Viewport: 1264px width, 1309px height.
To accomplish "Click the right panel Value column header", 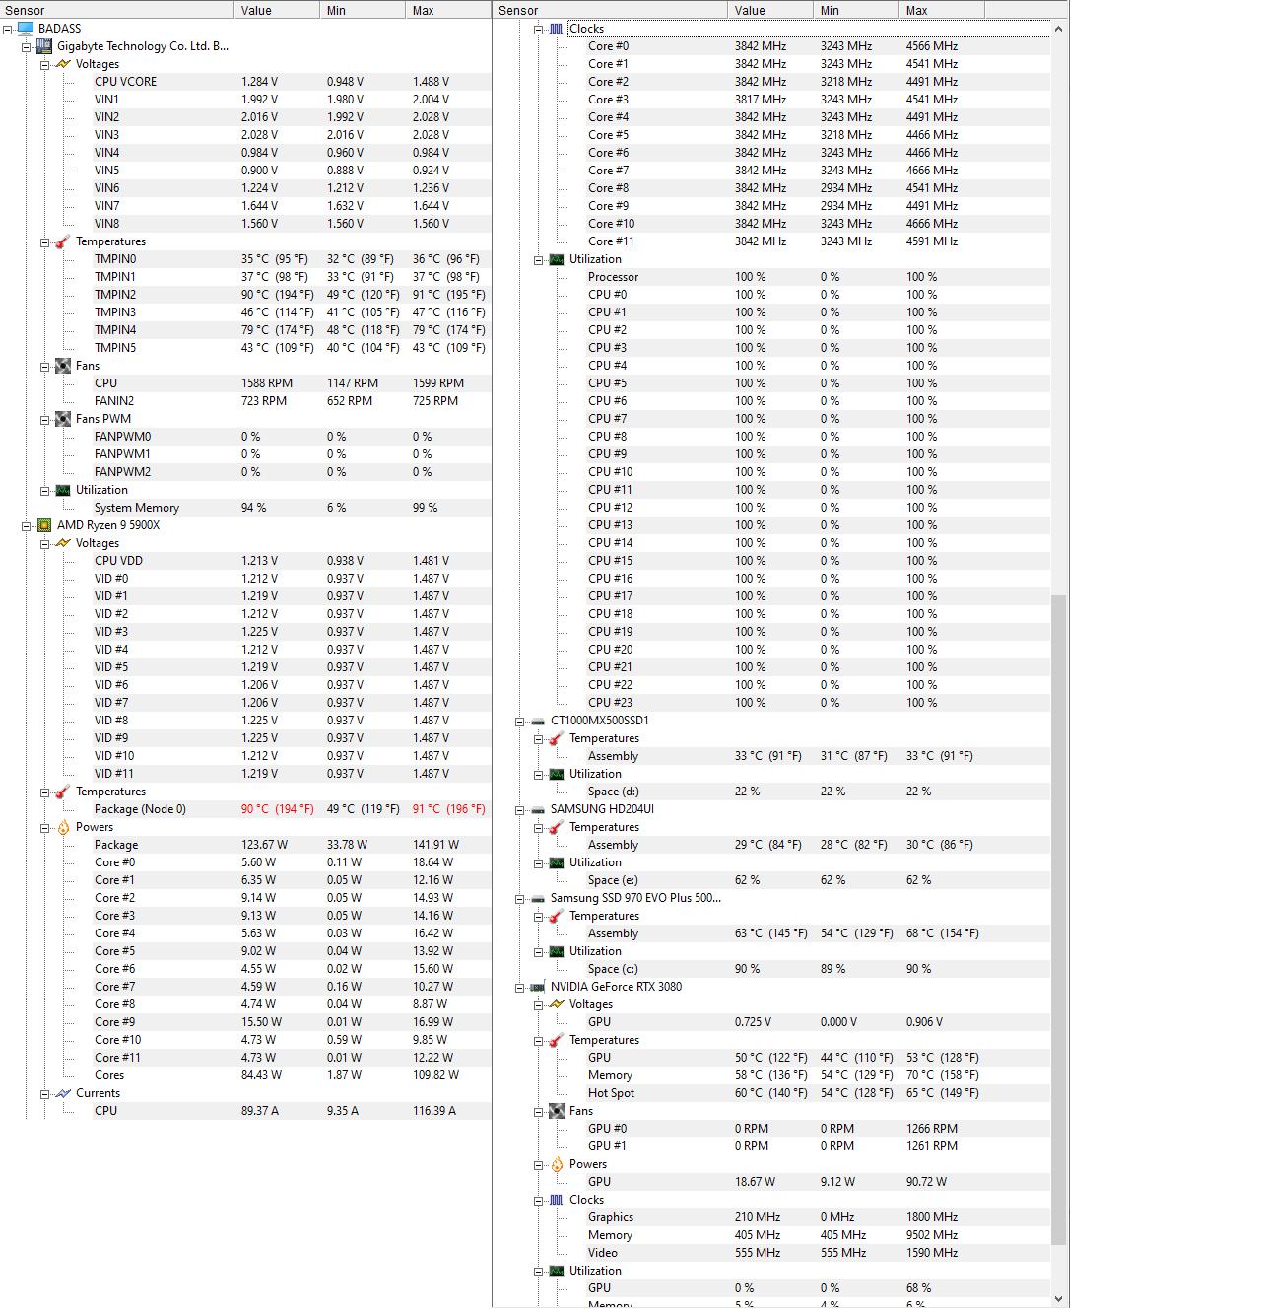I will pyautogui.click(x=770, y=10).
